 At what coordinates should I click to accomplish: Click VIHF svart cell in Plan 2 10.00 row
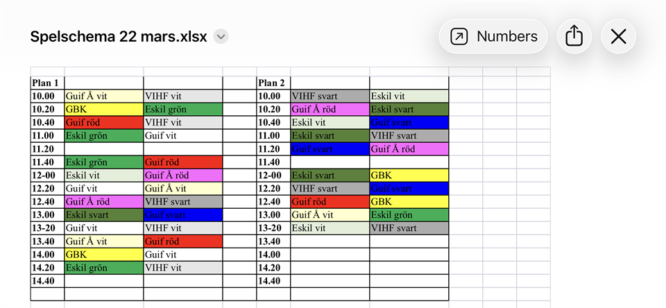point(330,96)
